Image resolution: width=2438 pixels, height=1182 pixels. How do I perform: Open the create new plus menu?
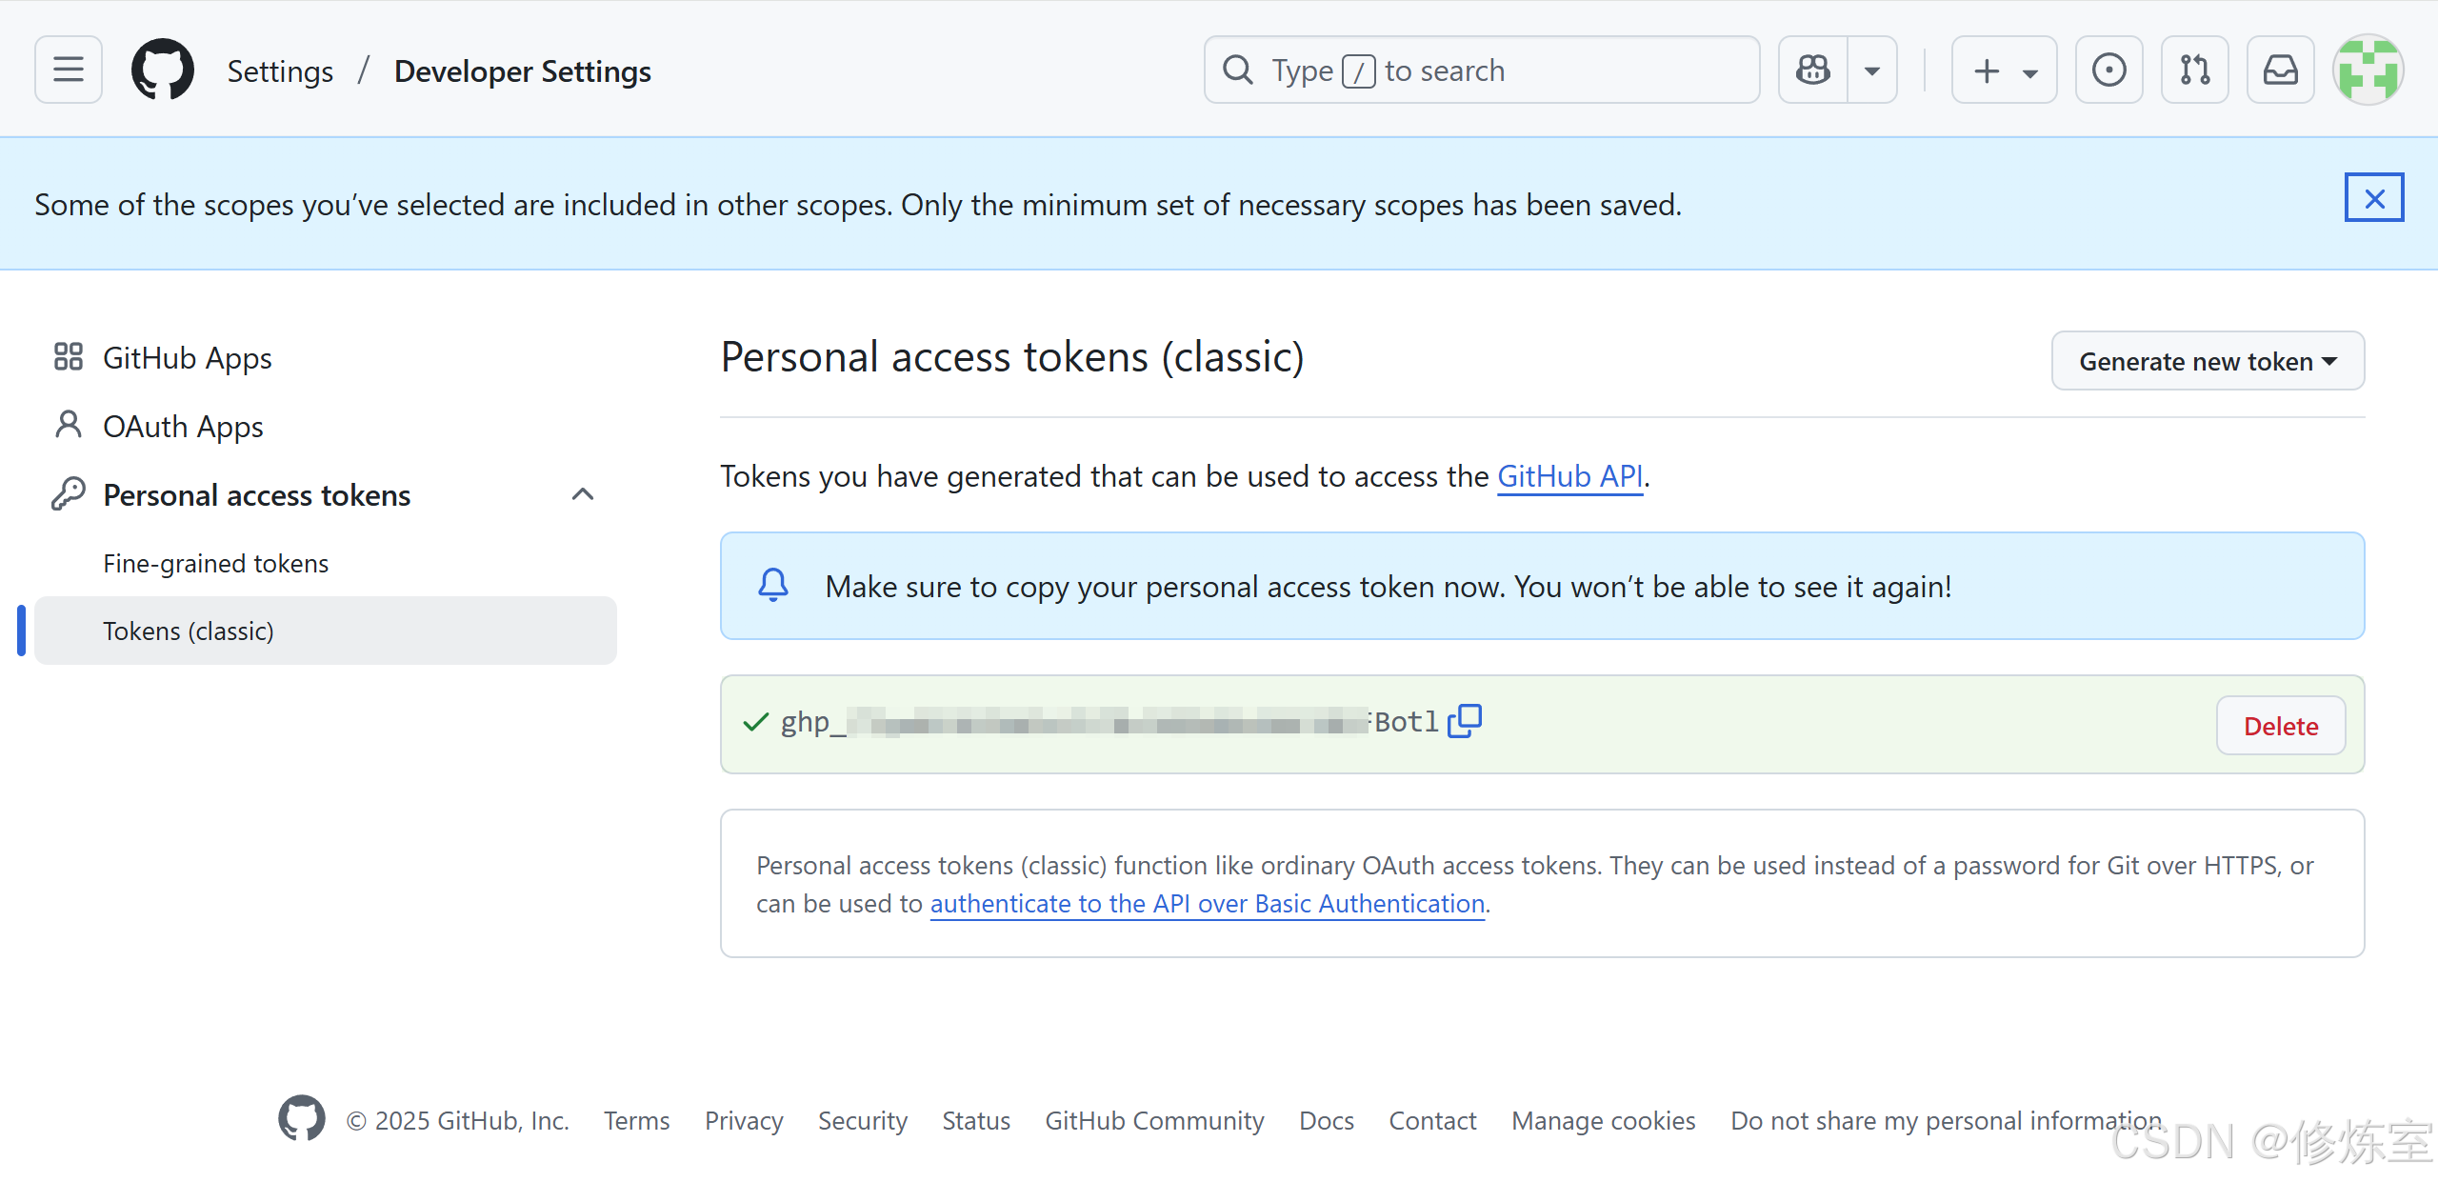coord(2004,70)
